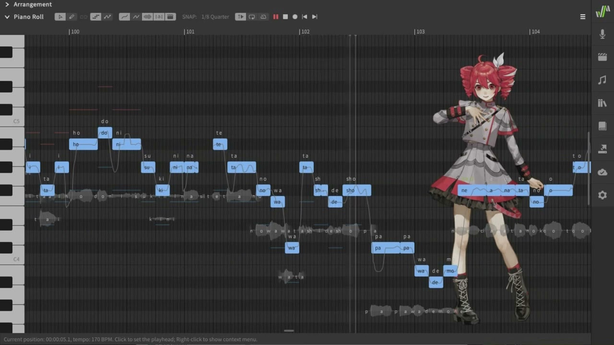Click the record button

click(295, 17)
